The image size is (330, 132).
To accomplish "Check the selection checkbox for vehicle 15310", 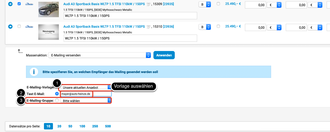I will [19, 26].
